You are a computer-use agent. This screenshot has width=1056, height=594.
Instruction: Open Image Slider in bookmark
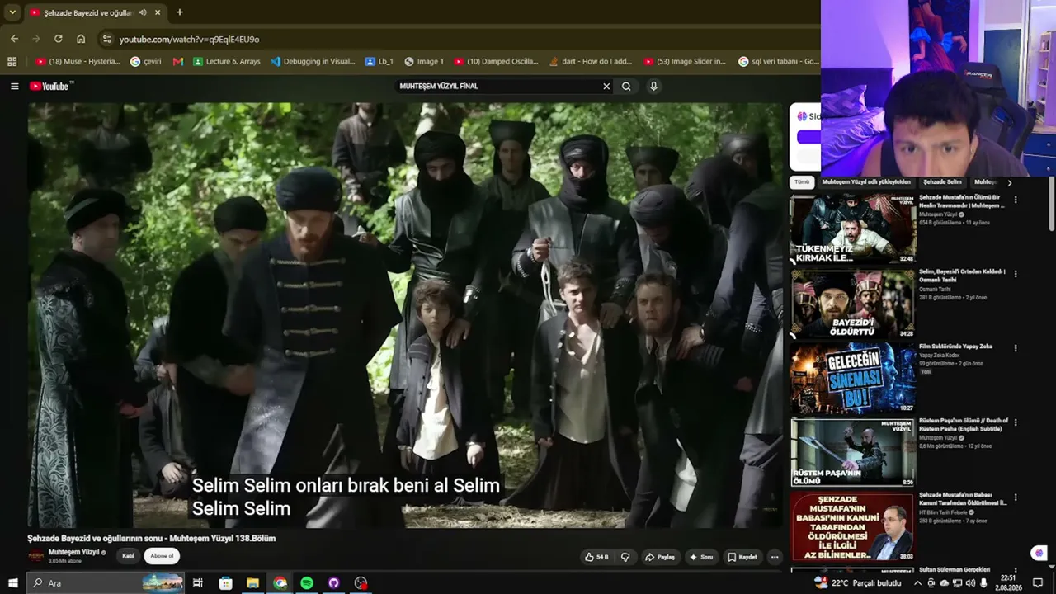(685, 61)
